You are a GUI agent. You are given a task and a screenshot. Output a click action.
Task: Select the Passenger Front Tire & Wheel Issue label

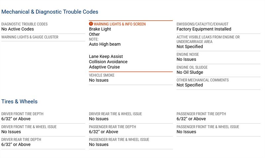coord(208,127)
